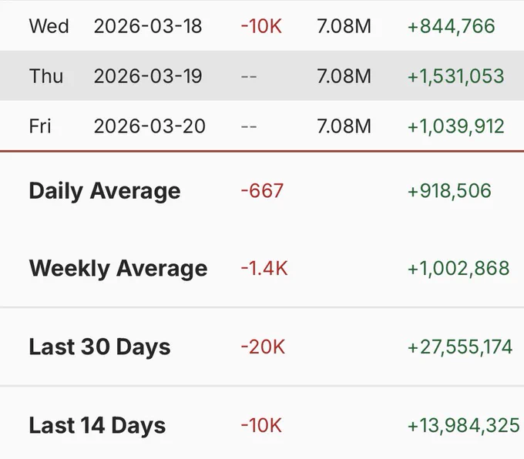The height and width of the screenshot is (459, 524).
Task: Click the +844,766 views value
Action: [451, 26]
